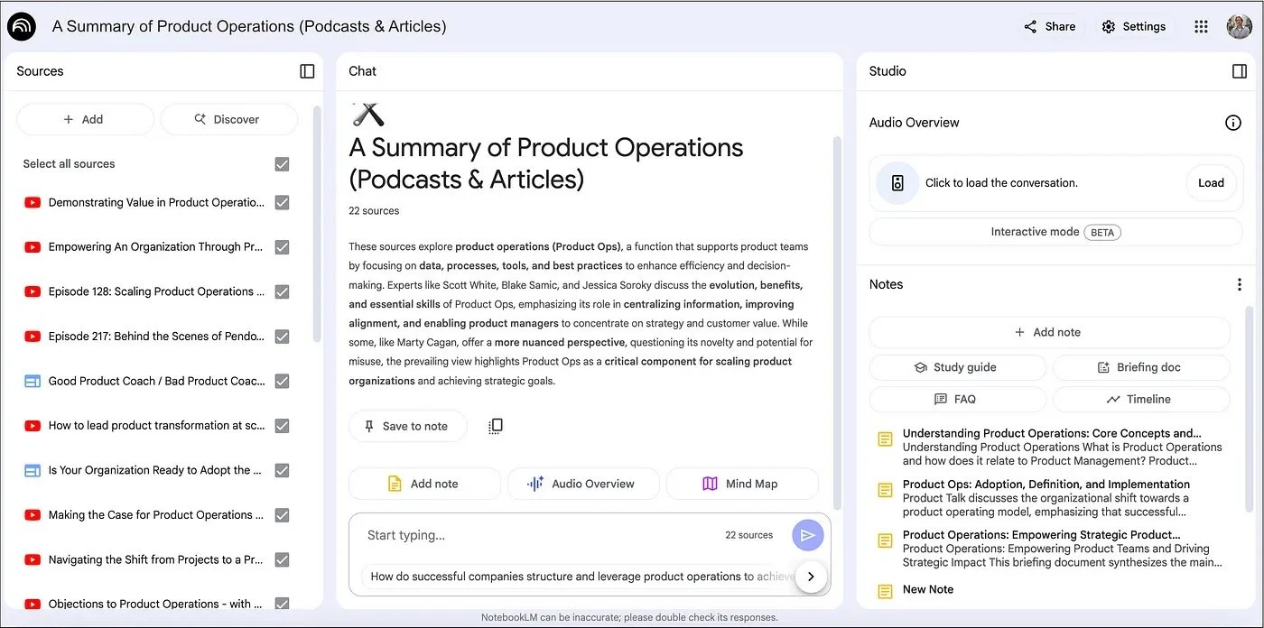Open the Google apps launcher grid
Screen dimensions: 1264x628
[x=1201, y=26]
